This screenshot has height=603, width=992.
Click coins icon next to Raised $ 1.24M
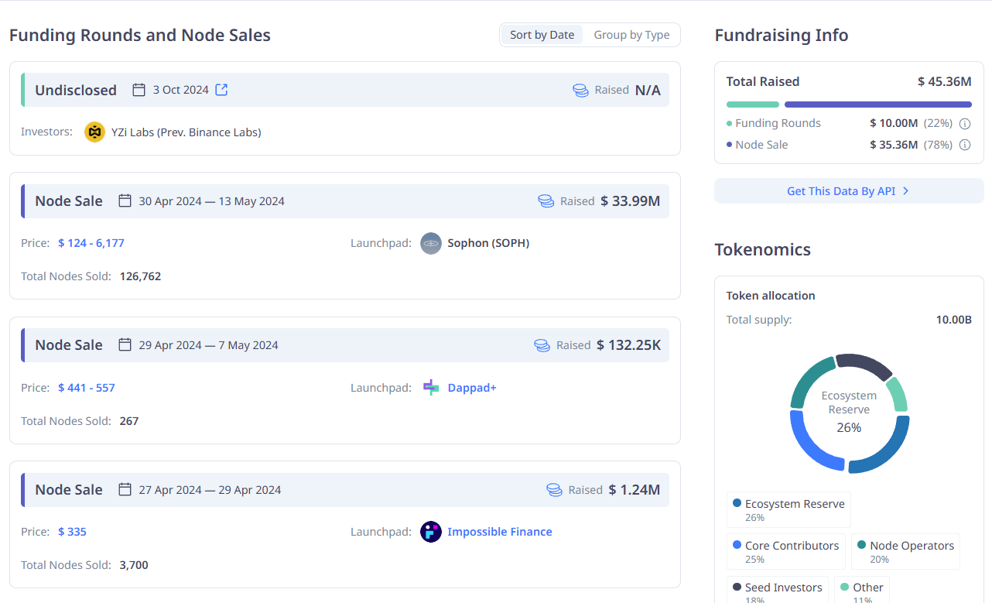coord(554,490)
